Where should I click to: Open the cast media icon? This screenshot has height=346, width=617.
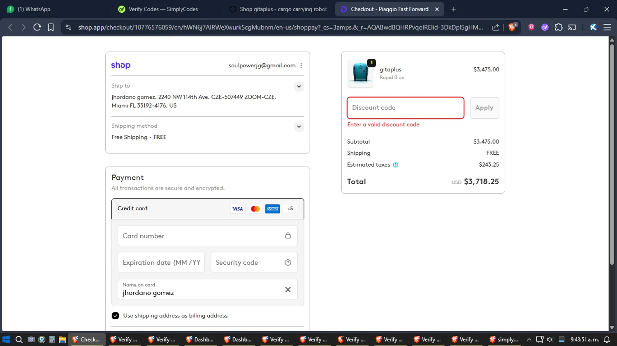click(x=572, y=27)
